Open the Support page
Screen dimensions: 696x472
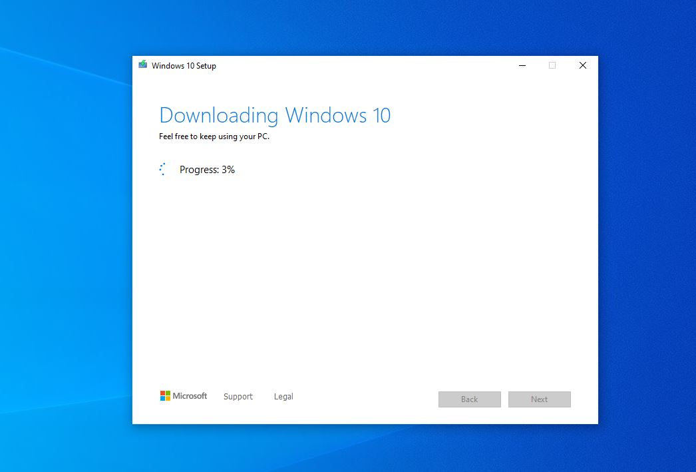(x=238, y=396)
